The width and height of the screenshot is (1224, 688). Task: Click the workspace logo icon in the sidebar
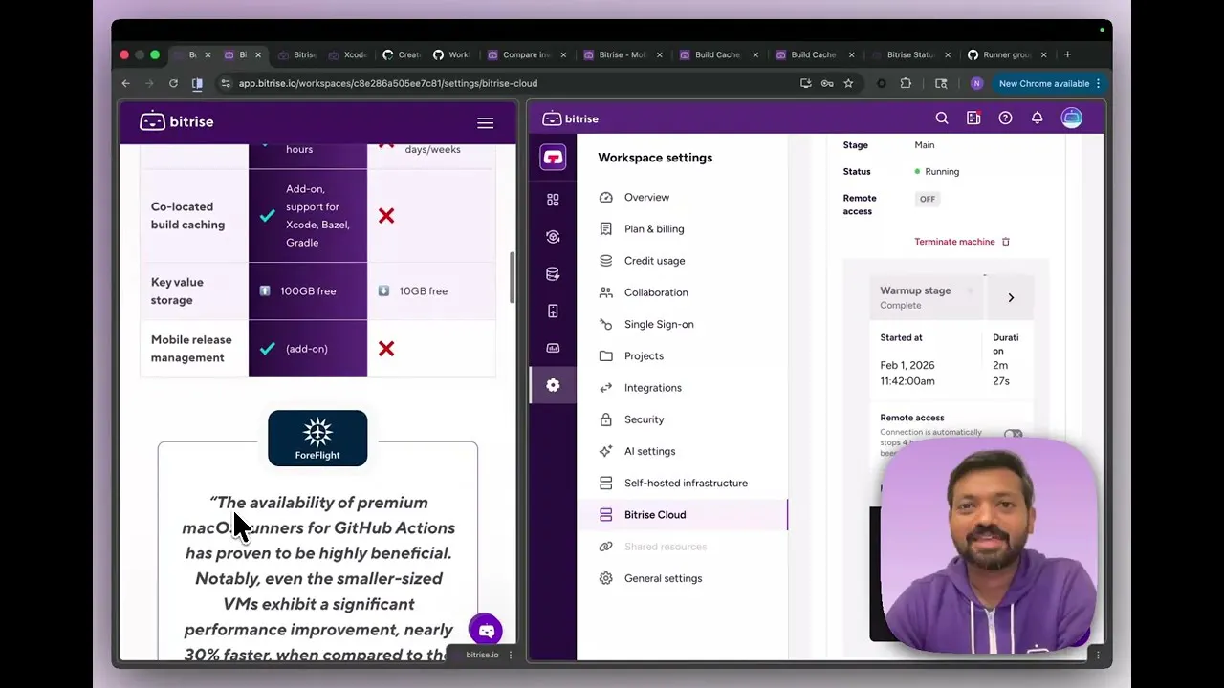tap(553, 158)
